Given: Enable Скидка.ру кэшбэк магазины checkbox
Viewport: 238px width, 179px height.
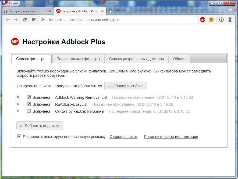Looking at the screenshot, I should pos(29,111).
